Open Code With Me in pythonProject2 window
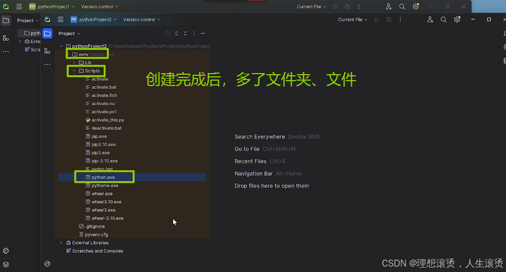 430,20
